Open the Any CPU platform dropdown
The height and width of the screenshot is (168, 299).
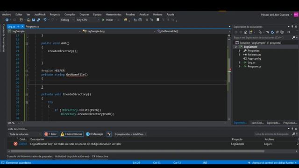[88, 20]
